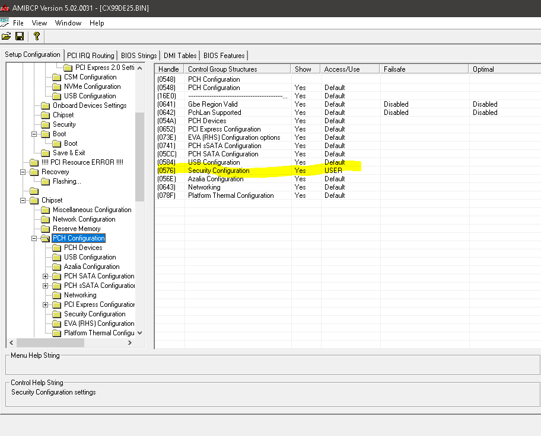This screenshot has height=436, width=541.
Task: Expand the PCI Express Configuration node
Action: click(x=45, y=304)
